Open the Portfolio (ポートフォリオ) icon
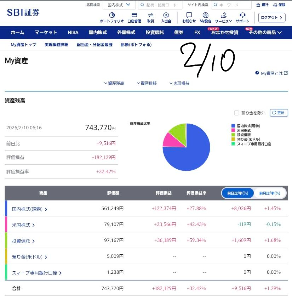Screen dimensions: 292x300 (x=112, y=15)
